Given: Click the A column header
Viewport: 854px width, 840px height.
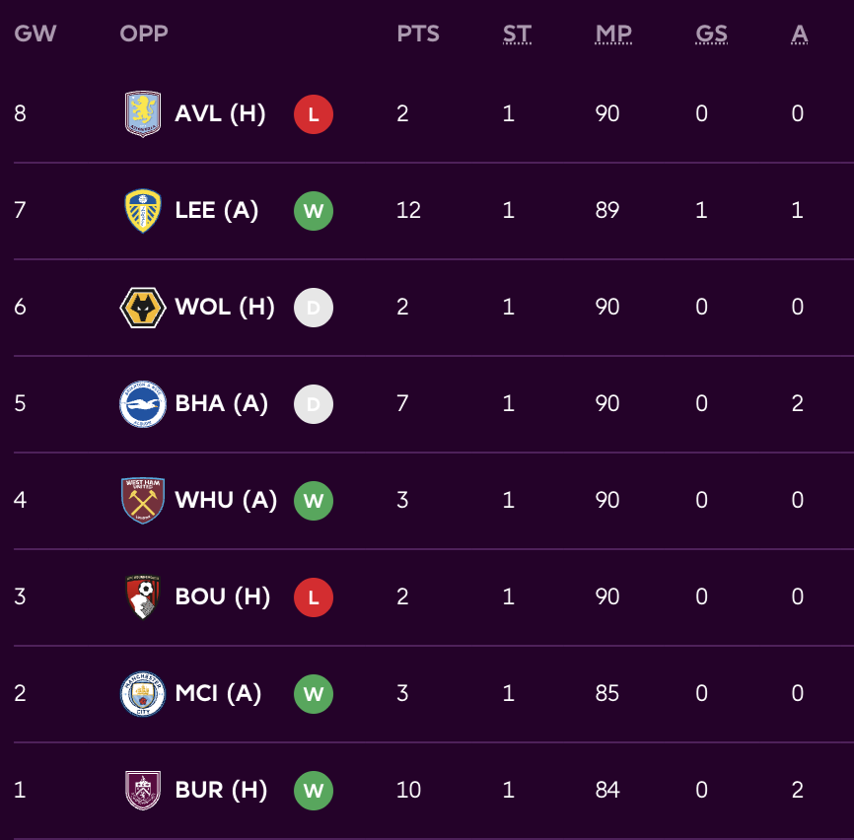Looking at the screenshot, I should 800,35.
